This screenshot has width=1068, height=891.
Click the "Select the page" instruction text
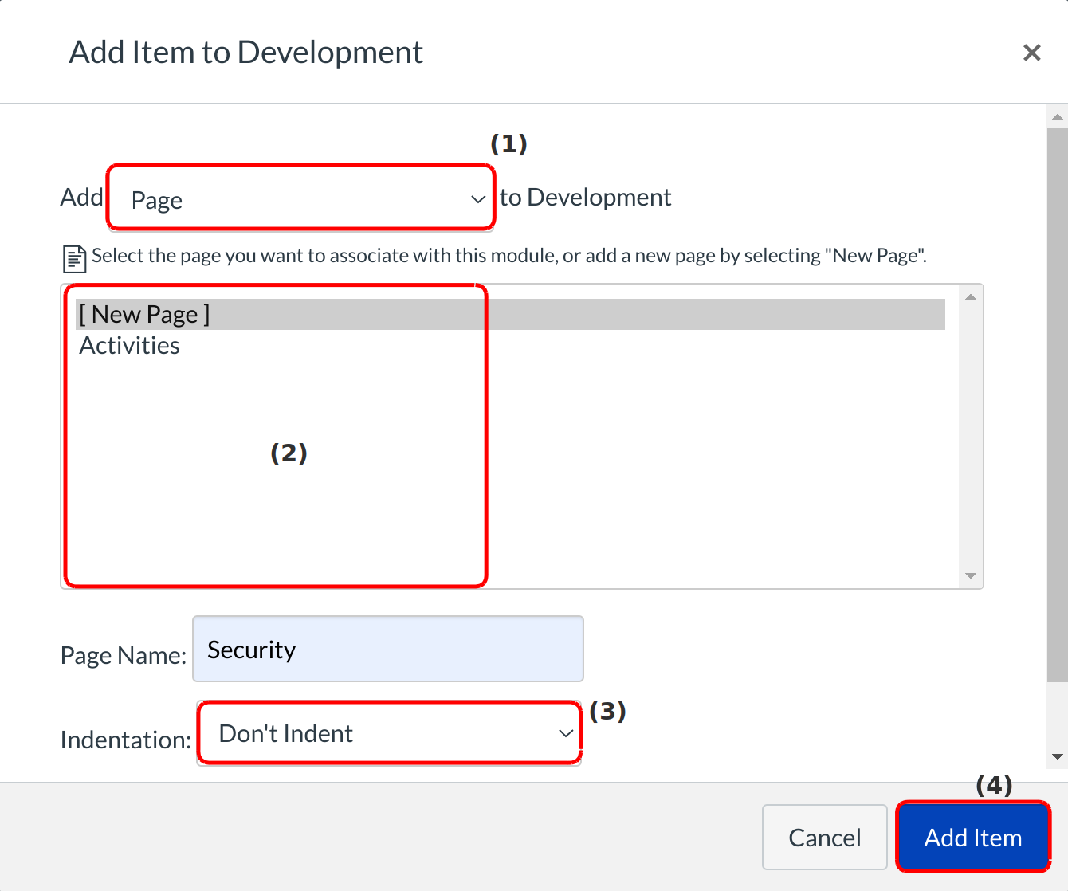coord(508,256)
